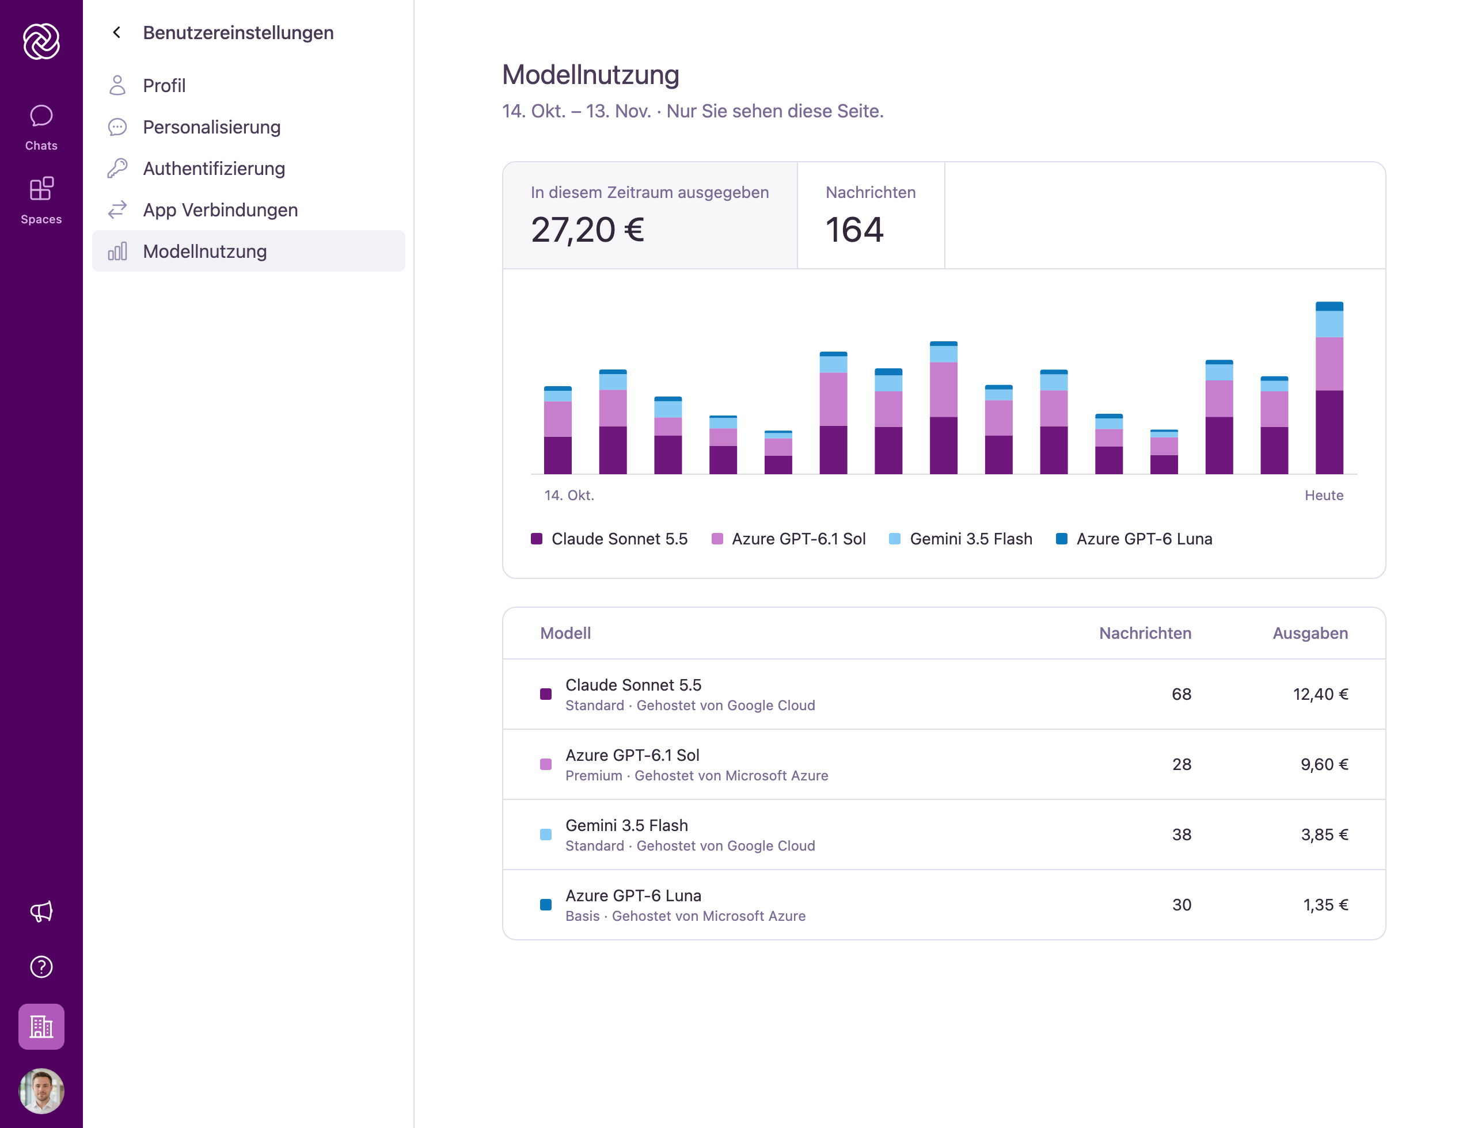1474x1128 pixels.
Task: Open the help question mark icon
Action: click(41, 966)
